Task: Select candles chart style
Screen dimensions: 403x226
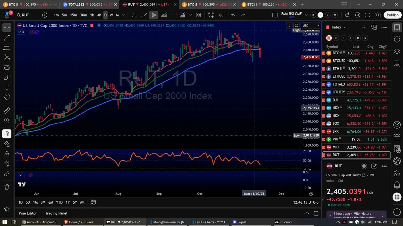Action: tap(154, 15)
